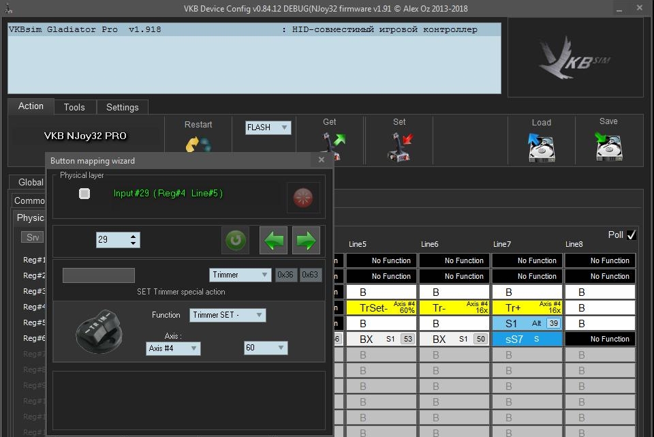Click the Line6 column header
Viewport: 654px width, 437px height.
[430, 244]
